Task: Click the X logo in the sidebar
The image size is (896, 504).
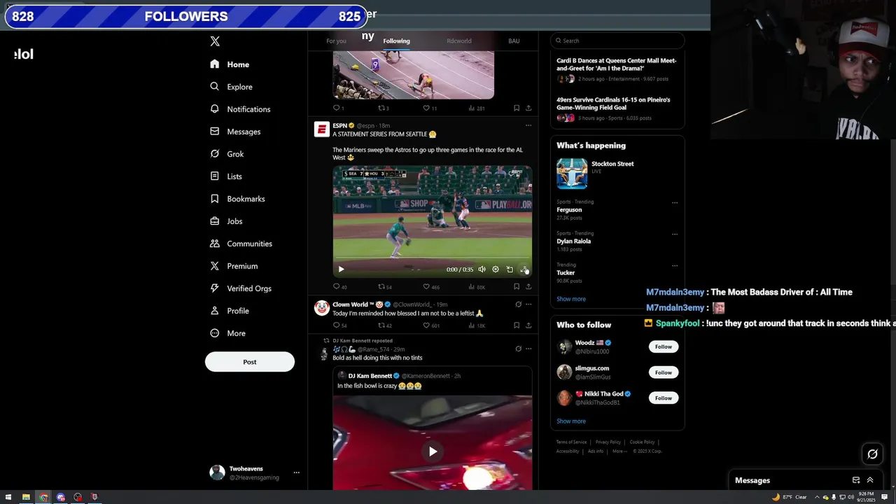Action: (215, 41)
